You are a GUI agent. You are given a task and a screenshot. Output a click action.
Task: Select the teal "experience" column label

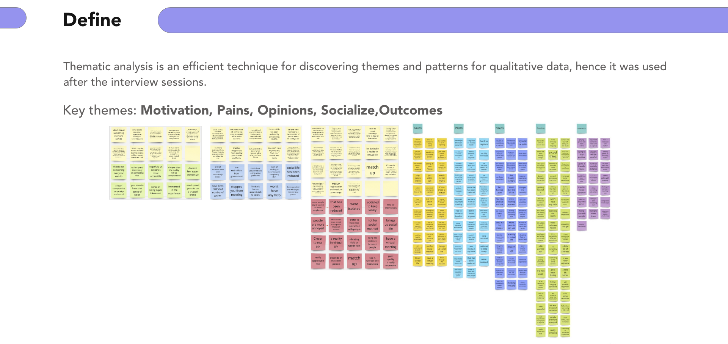pyautogui.click(x=581, y=128)
